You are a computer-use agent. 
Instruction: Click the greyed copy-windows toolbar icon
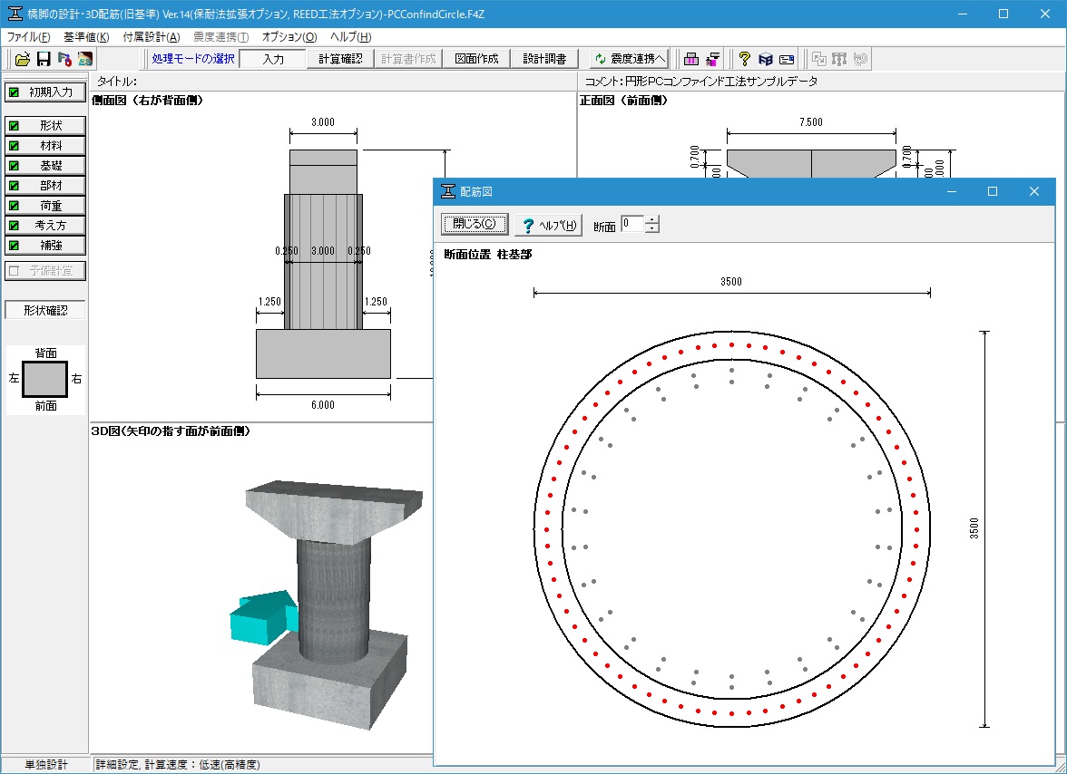819,59
